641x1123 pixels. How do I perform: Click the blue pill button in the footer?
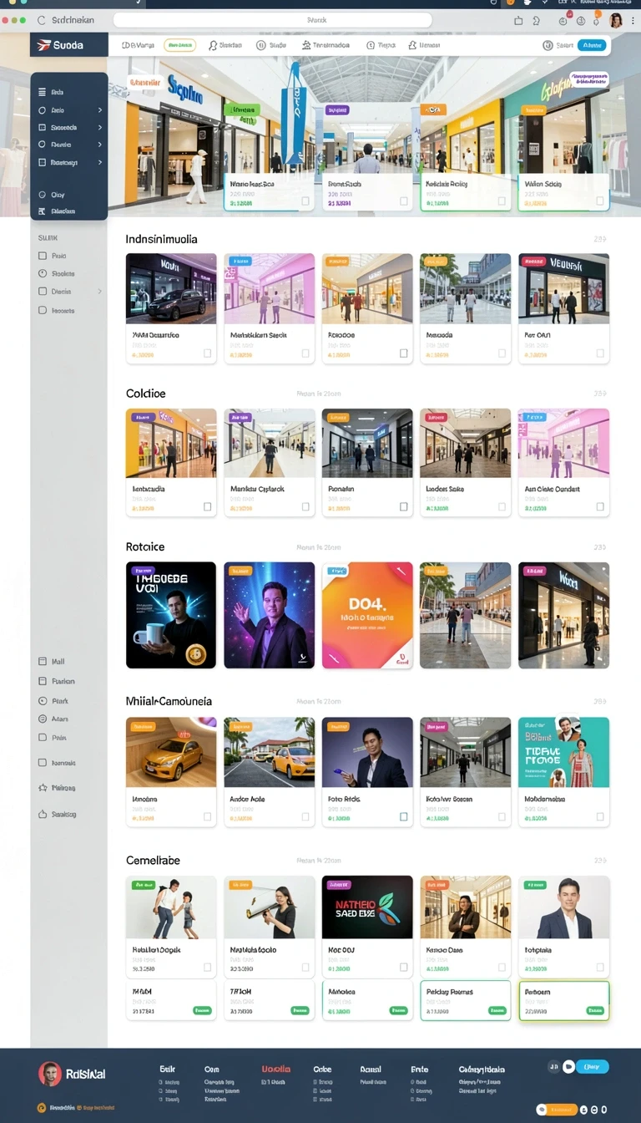point(593,1067)
